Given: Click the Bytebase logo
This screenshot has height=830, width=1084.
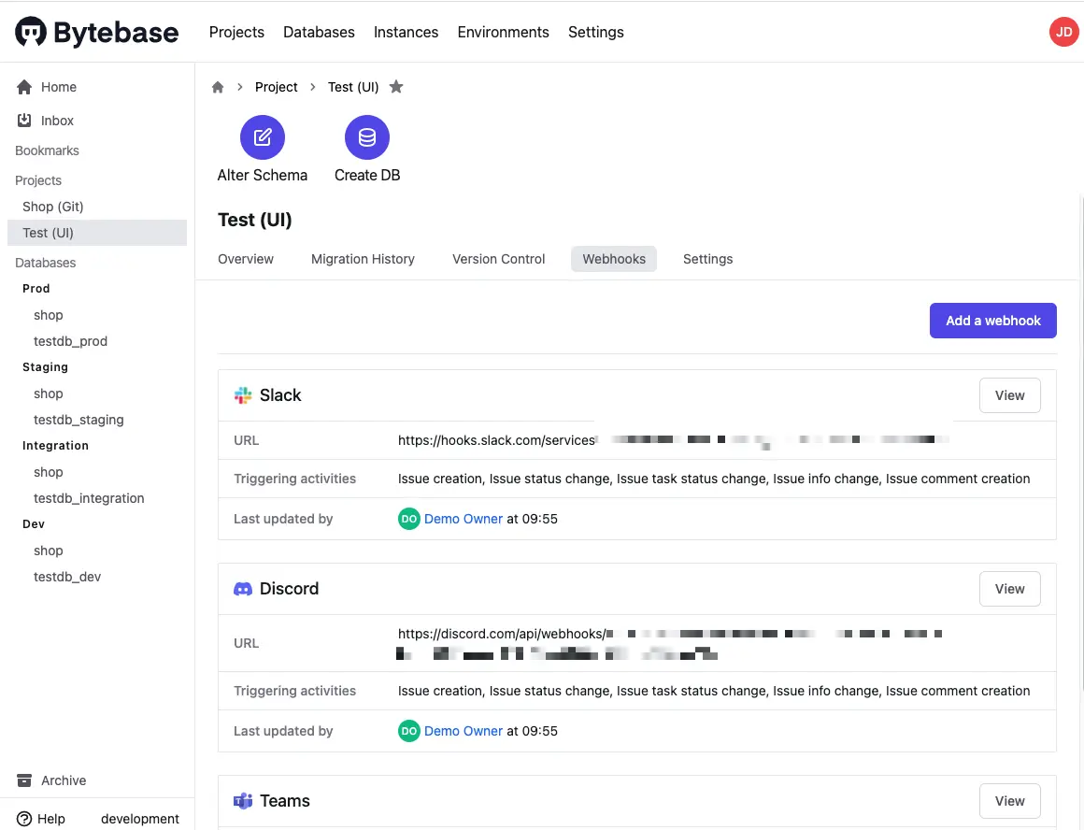Looking at the screenshot, I should pos(97,32).
